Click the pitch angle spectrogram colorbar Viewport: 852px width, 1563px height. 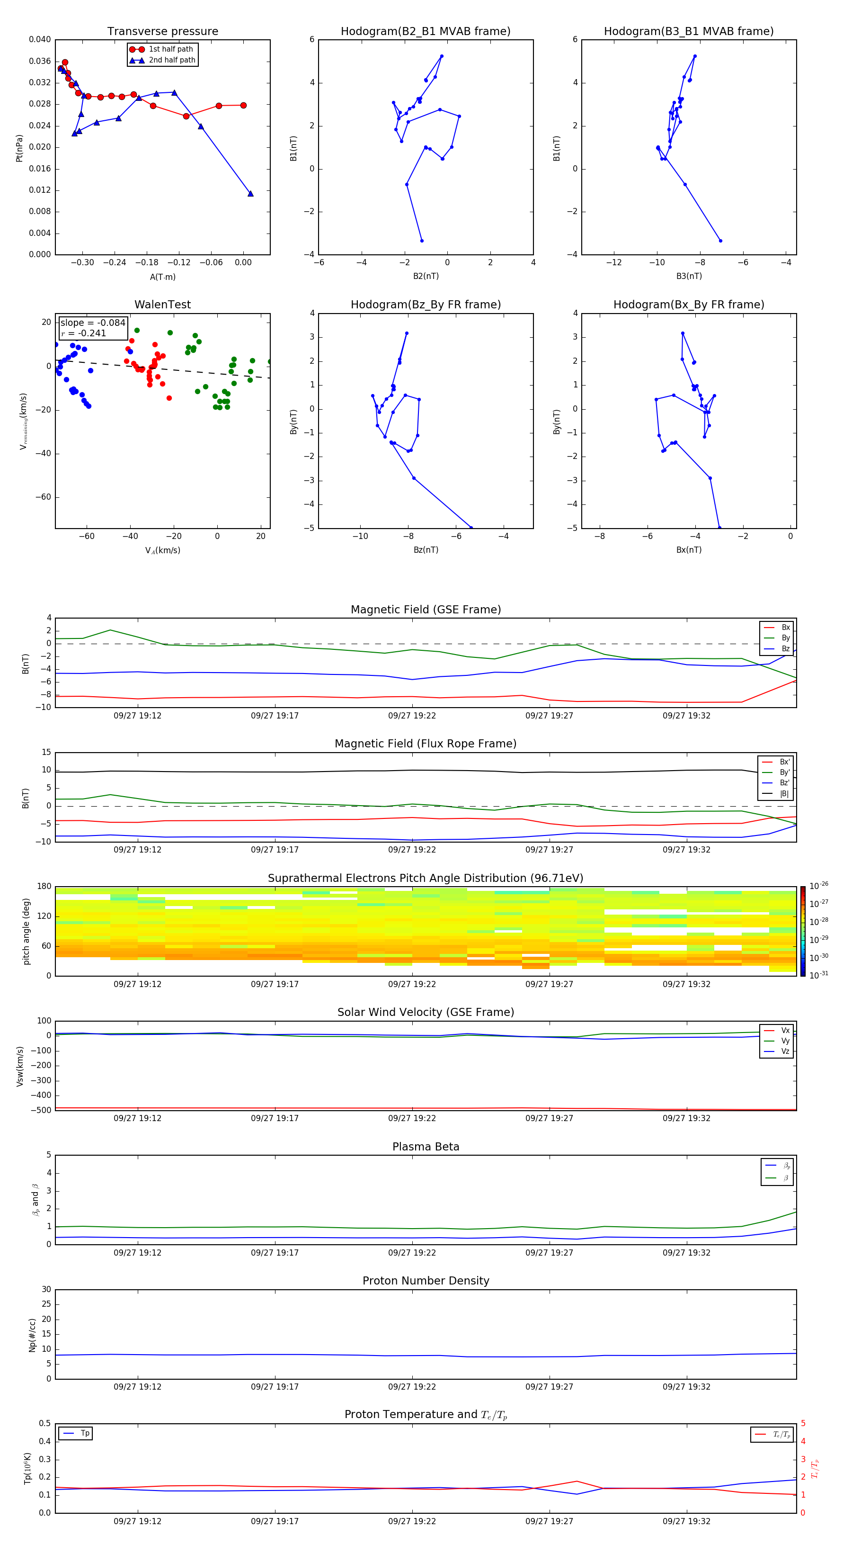802,931
